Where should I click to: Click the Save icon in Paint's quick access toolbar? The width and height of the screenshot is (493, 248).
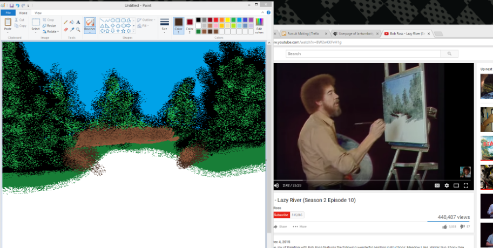tap(12, 5)
